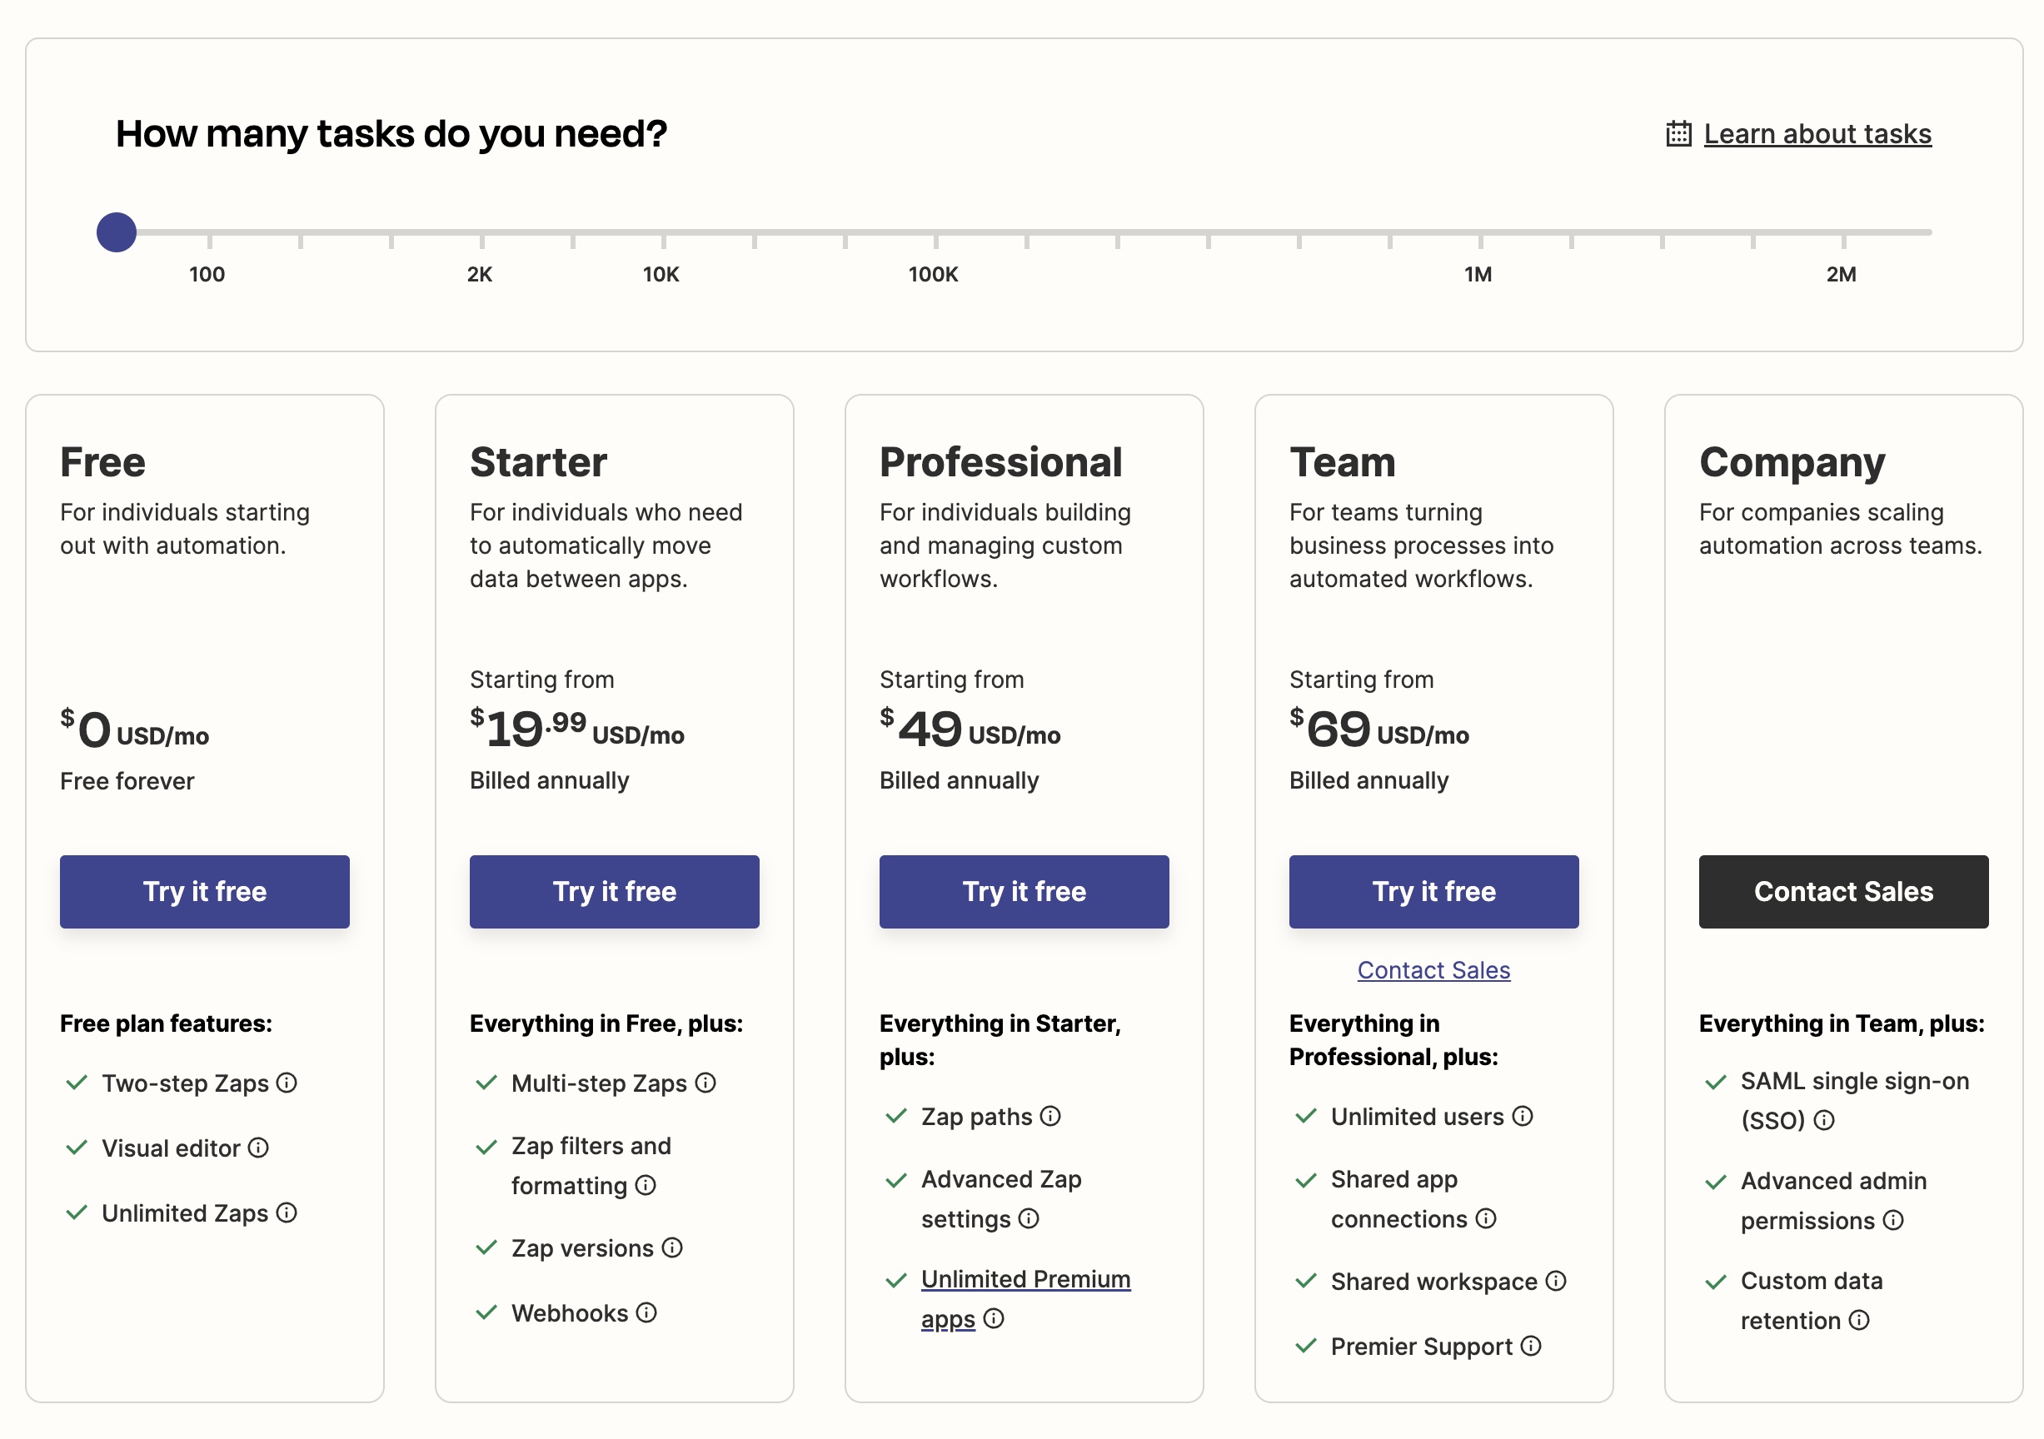Click the info icon next to Shared workspace
Viewport: 2044px width, 1439px height.
coord(1558,1282)
